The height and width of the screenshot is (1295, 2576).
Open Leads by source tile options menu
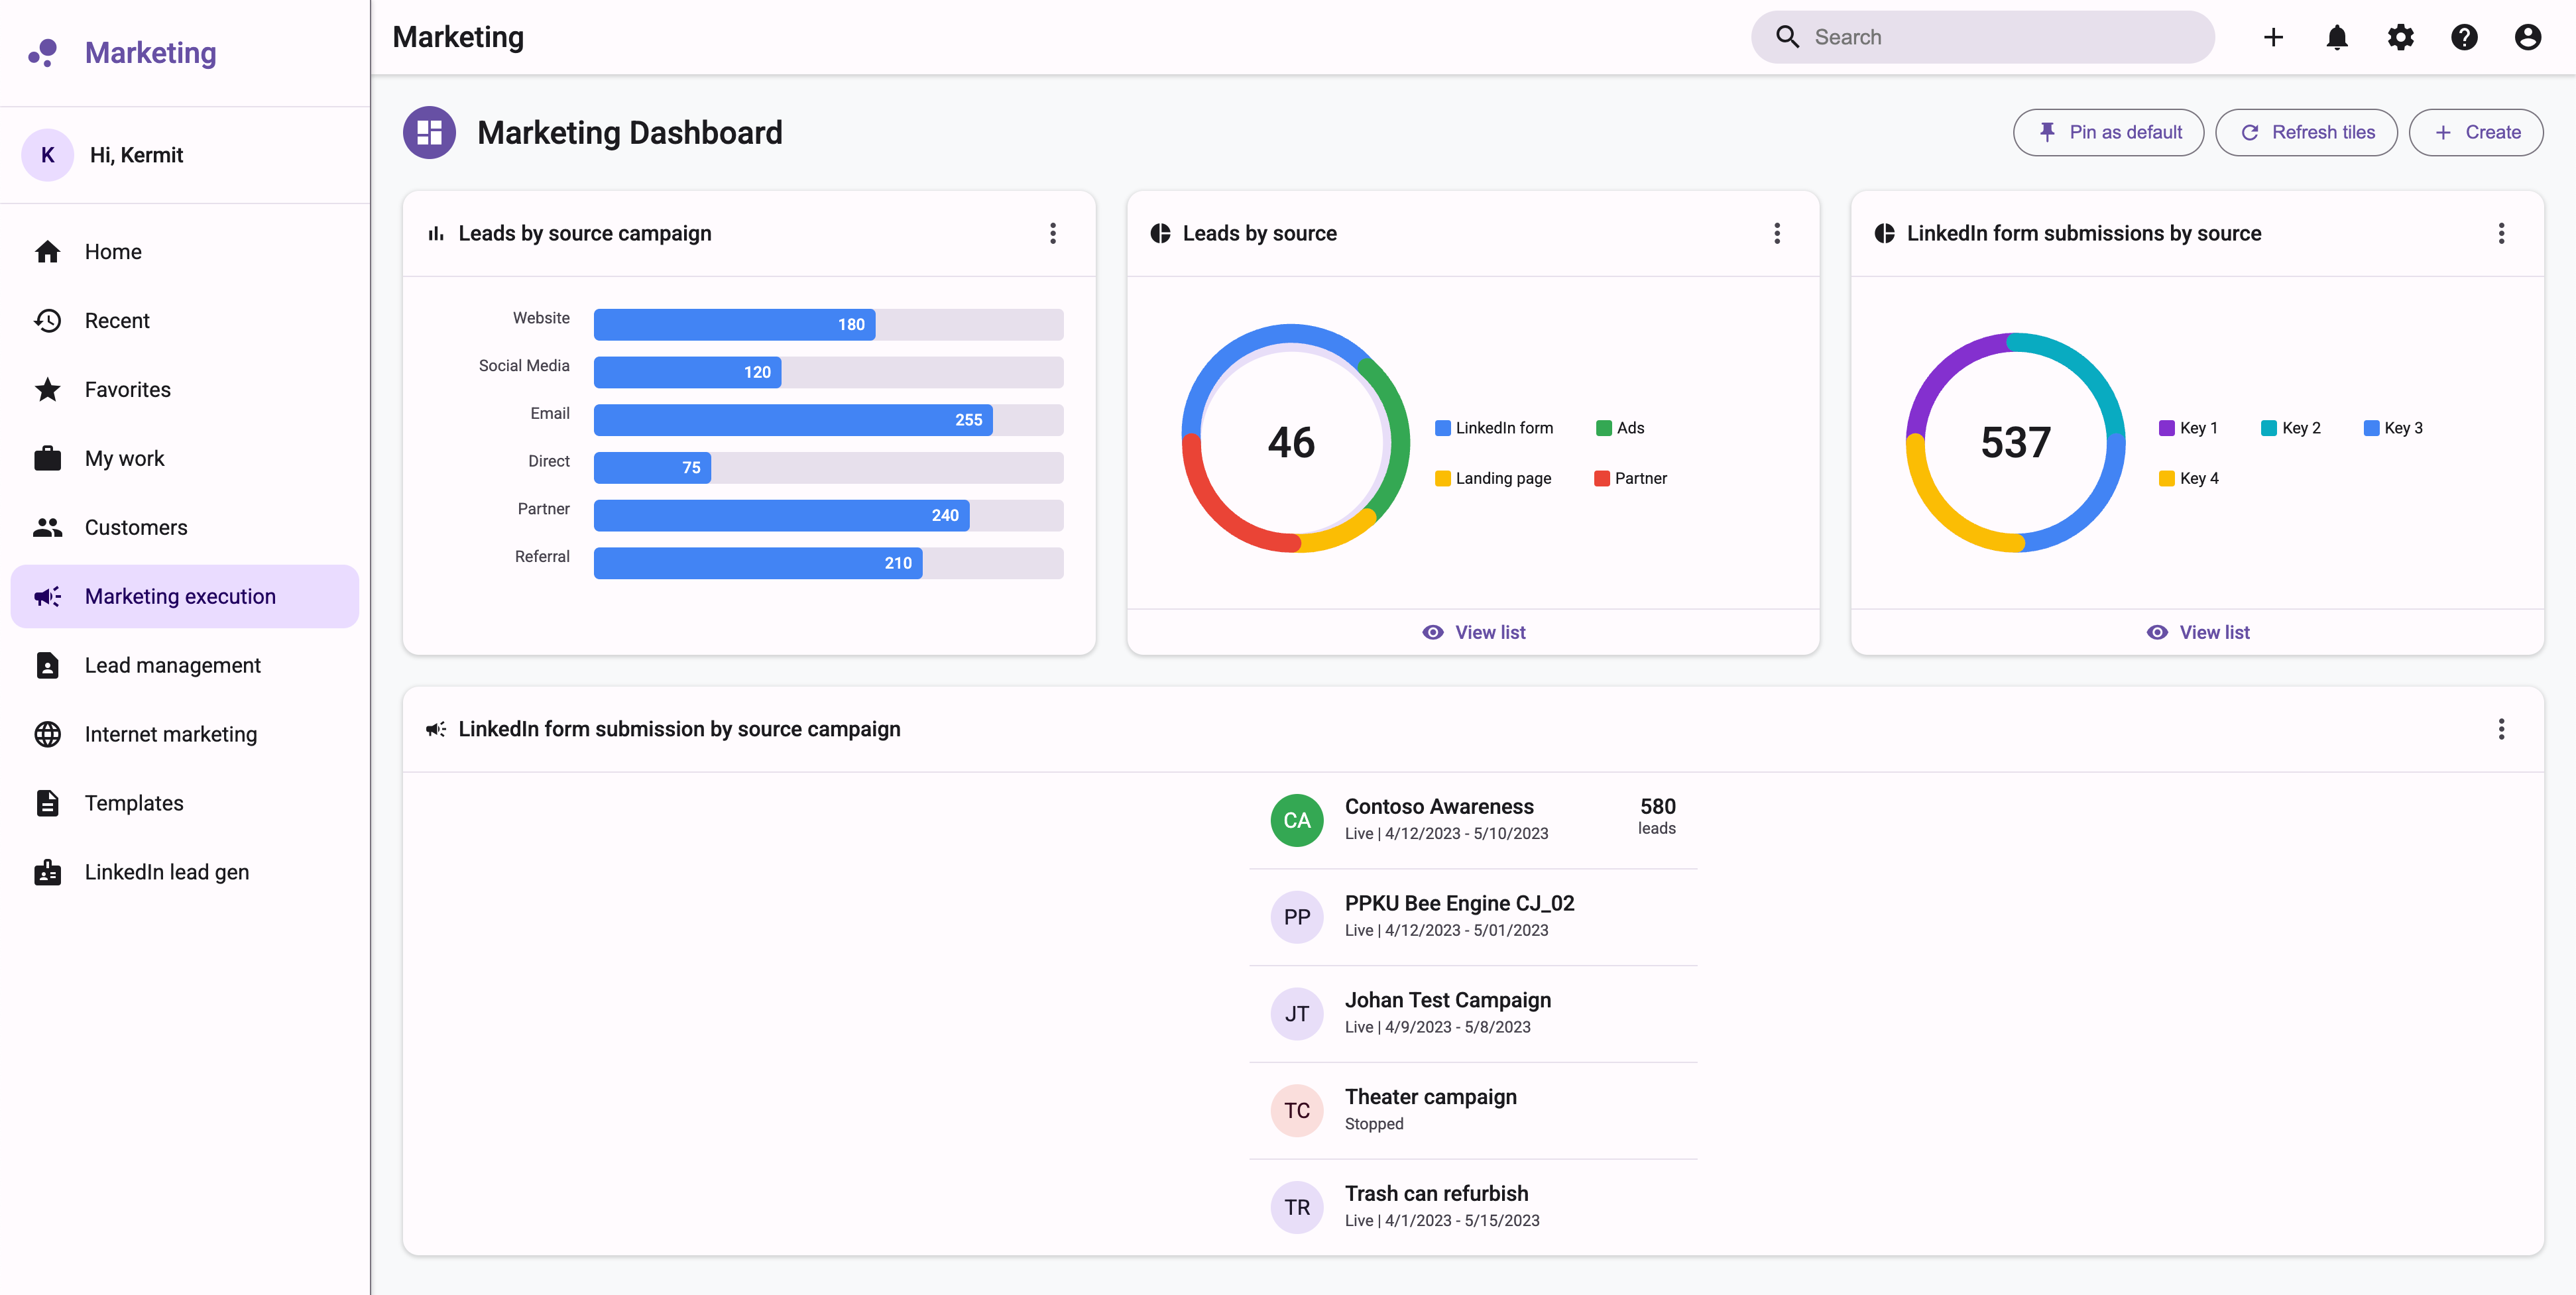coord(1776,233)
